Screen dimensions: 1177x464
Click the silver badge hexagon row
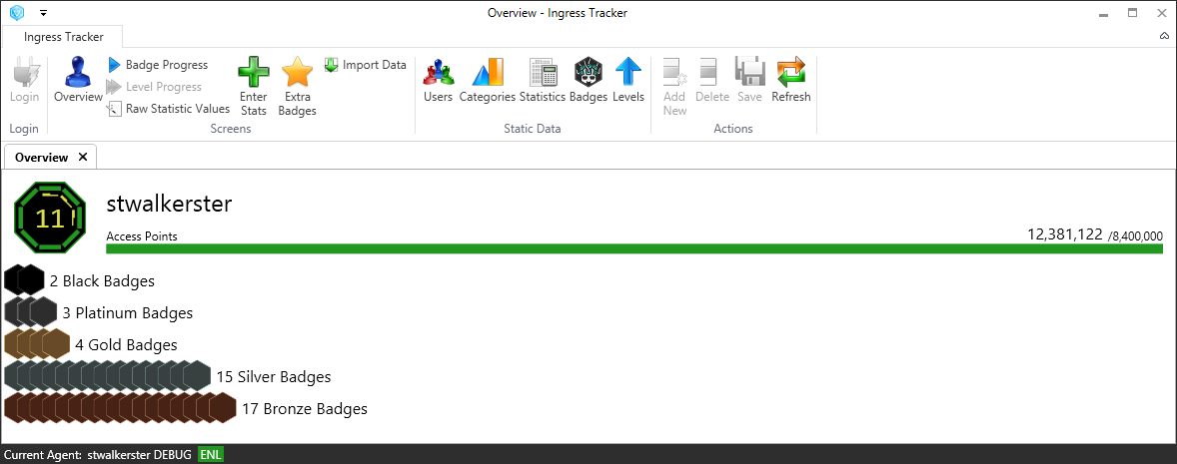[x=107, y=375]
